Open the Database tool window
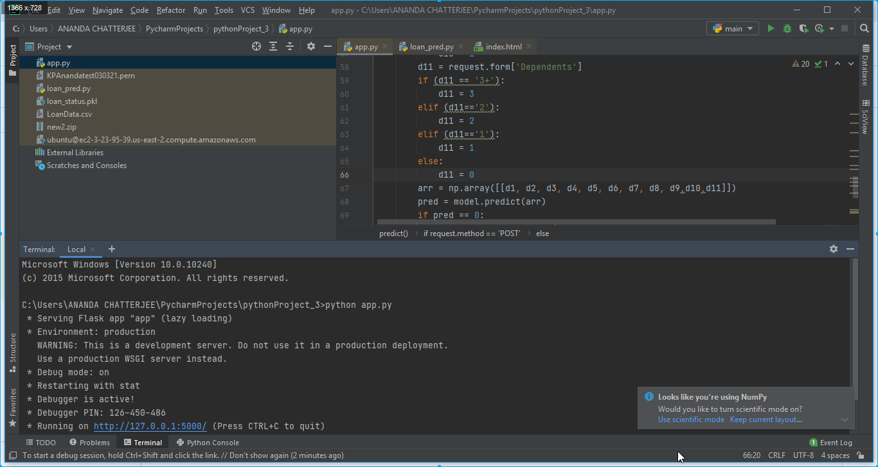The image size is (878, 467). pos(865,65)
